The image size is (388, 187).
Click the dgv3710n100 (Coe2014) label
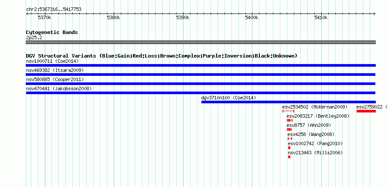coord(228,98)
